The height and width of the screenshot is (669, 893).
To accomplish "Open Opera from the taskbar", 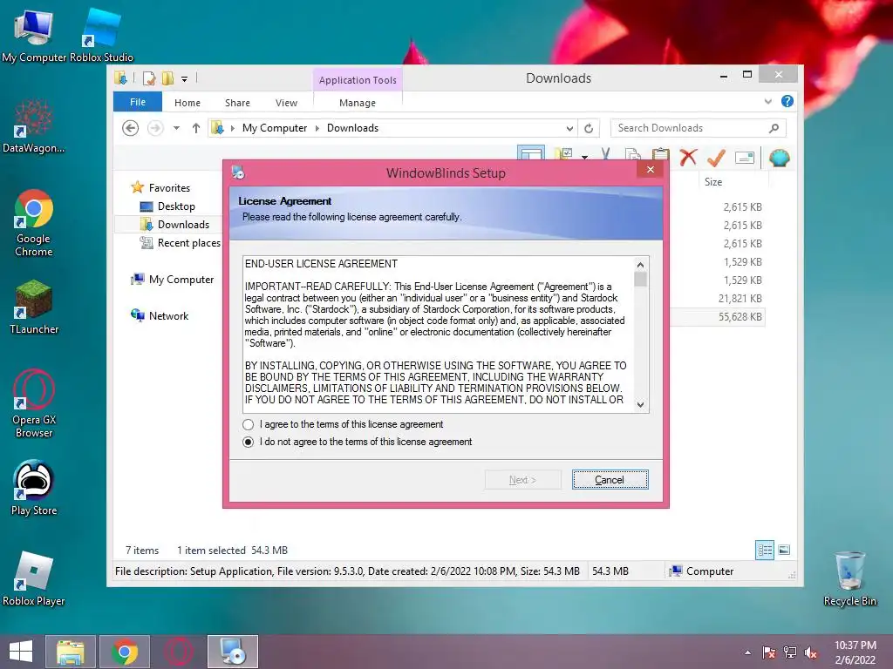I will (x=179, y=652).
